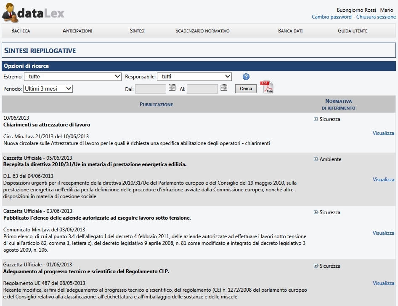Expand the Ambiente node
398x306 pixels.
[x=316, y=159]
